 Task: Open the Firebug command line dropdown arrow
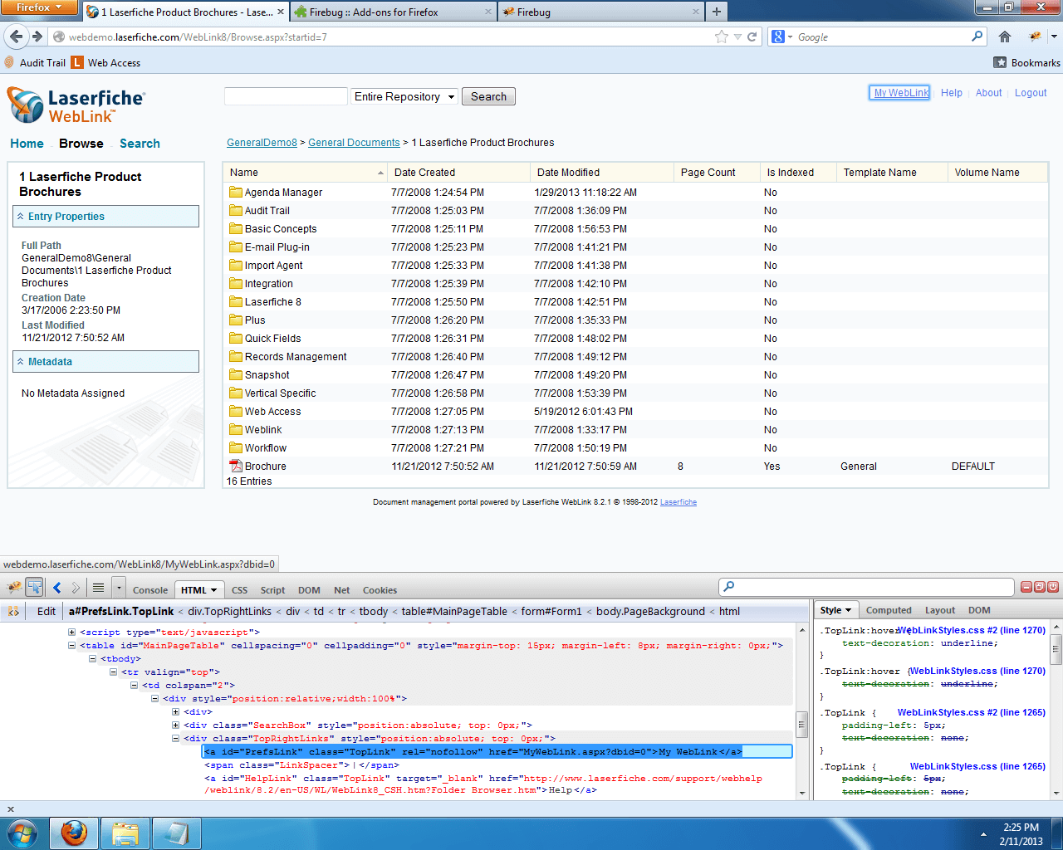[119, 588]
